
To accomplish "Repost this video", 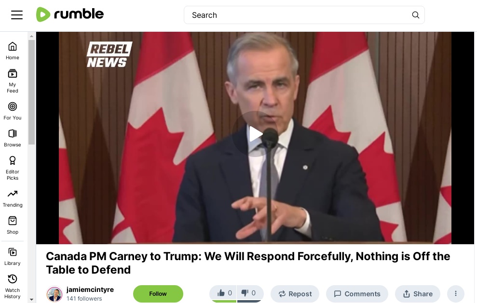I will 295,293.
